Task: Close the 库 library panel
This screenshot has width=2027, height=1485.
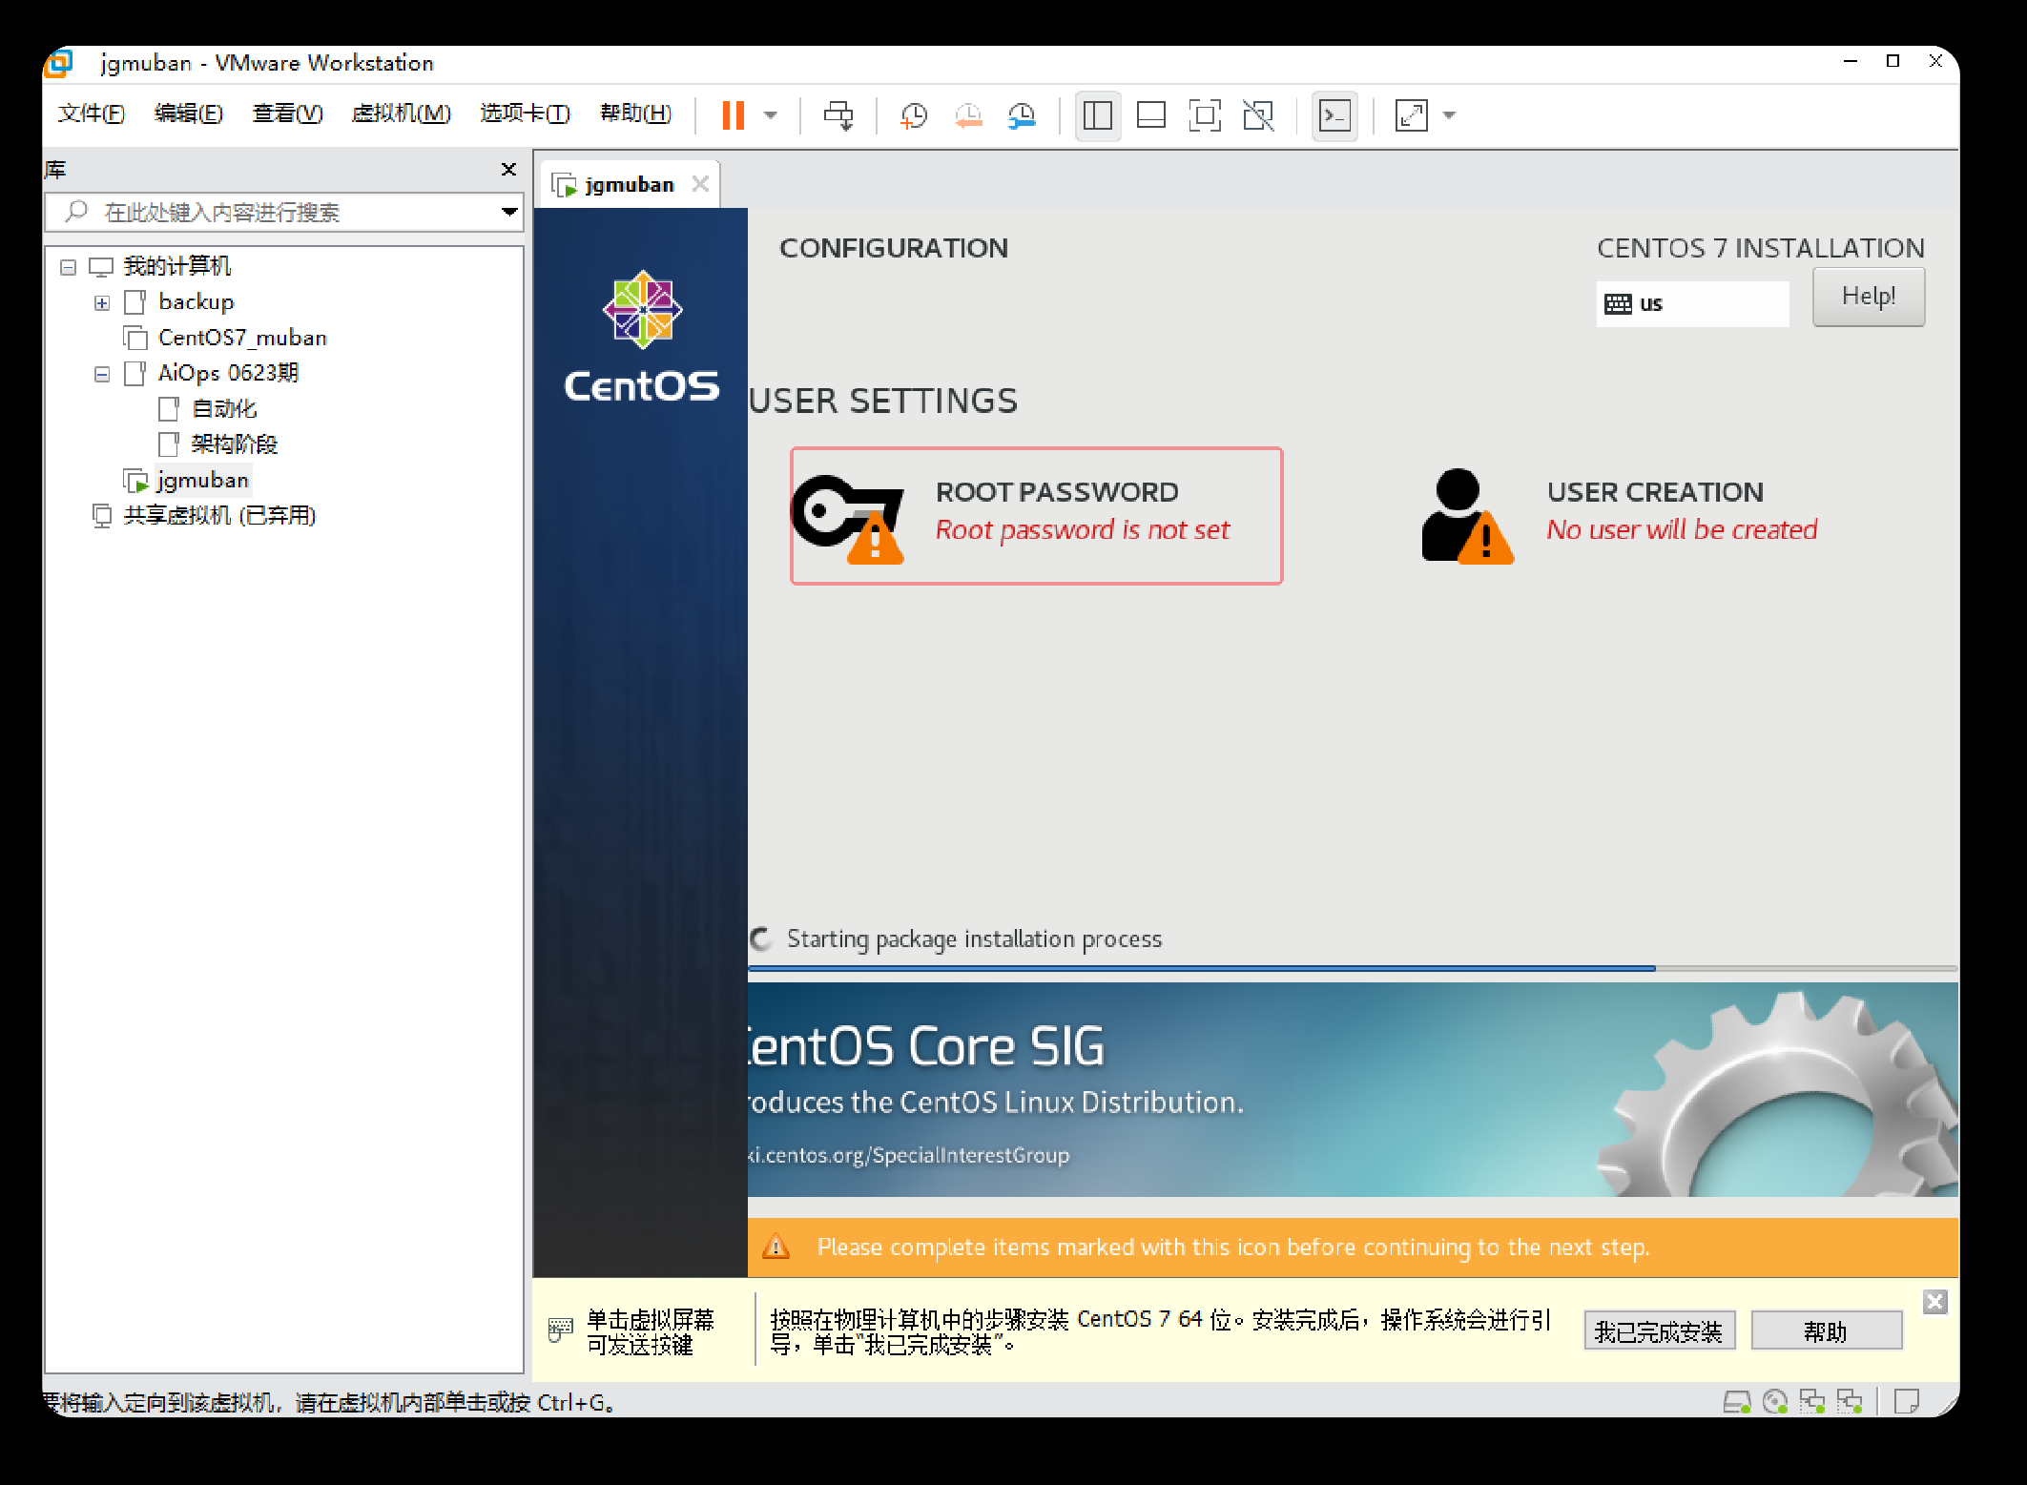Action: tap(508, 170)
